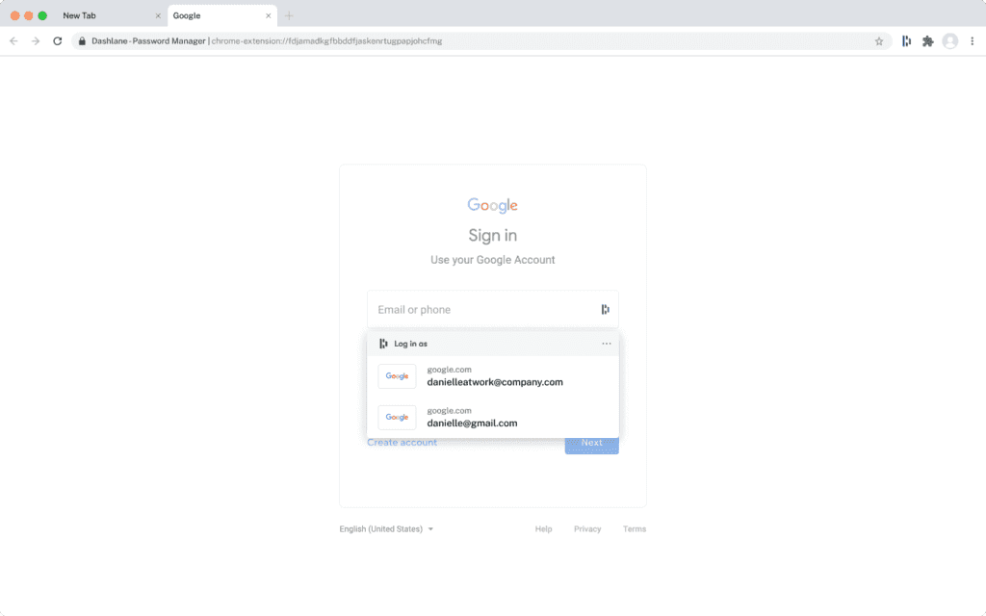Screen dimensions: 986x616
Task: Open the Chrome three-dot menu
Action: [x=972, y=40]
